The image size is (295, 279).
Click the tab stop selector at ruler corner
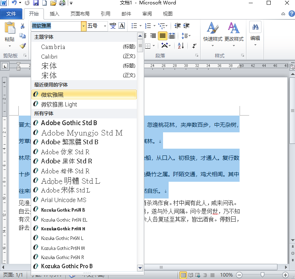tap(5, 66)
